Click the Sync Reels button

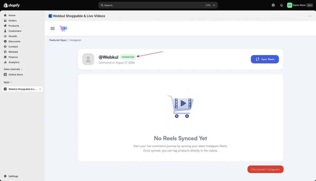265,59
